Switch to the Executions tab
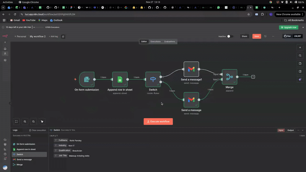The width and height of the screenshot is (306, 172). pos(156,42)
